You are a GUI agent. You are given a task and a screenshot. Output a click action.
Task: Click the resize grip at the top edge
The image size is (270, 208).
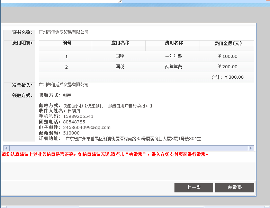[x=120, y=1]
